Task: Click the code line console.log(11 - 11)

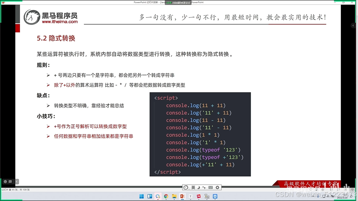Action: coord(196,120)
